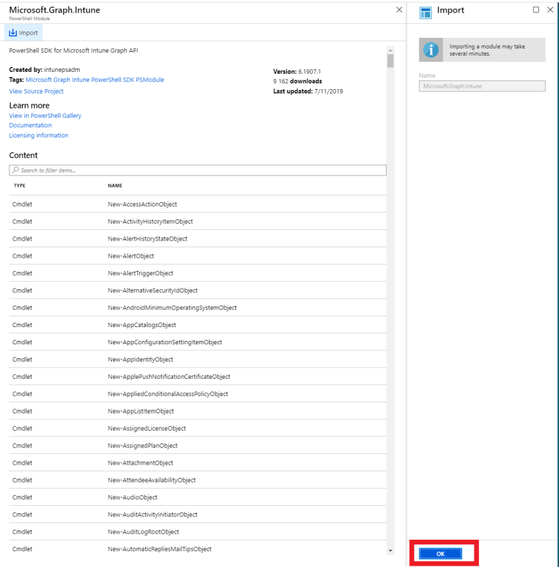Focus the Search to filter items box

198,170
